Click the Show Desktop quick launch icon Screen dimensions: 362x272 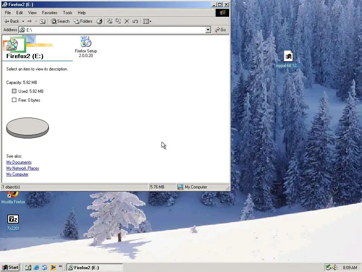coord(28,267)
